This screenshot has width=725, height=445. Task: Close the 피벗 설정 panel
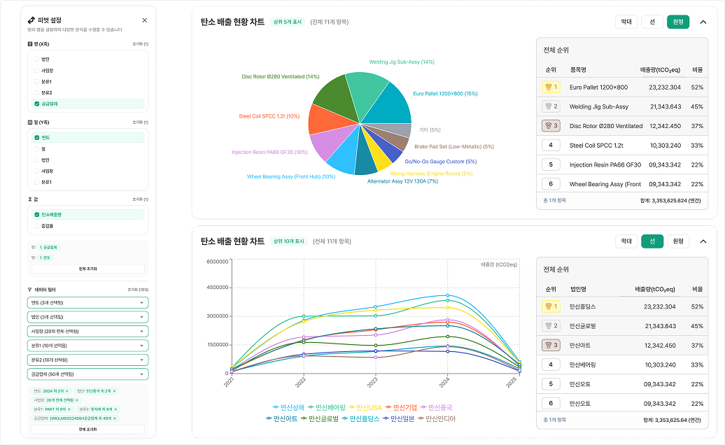pos(144,21)
